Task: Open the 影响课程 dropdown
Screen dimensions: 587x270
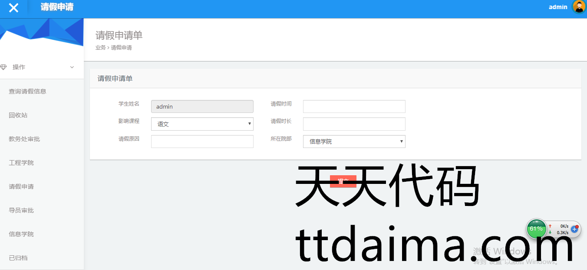Action: click(202, 124)
